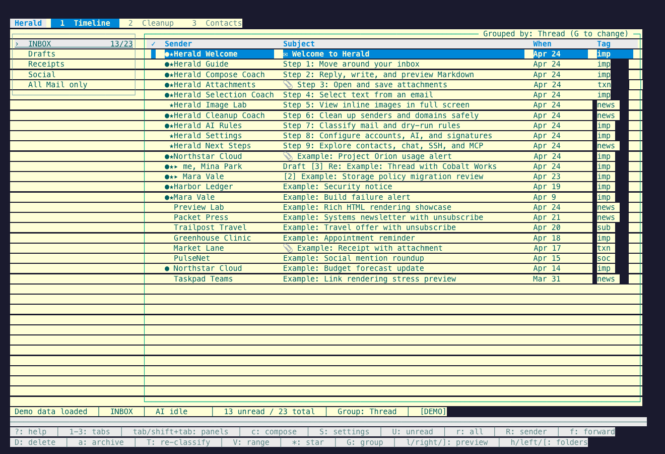
Task: Click unread dot on Northstar Cloud Budget forecast row
Action: point(167,268)
